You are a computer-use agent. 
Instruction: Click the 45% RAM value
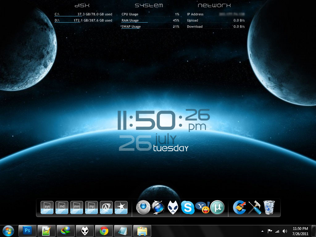pos(176,20)
